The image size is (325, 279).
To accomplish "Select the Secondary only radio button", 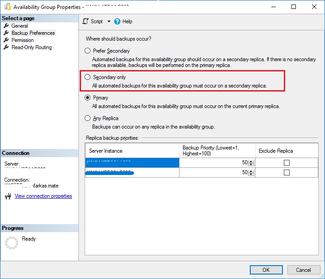I will pyautogui.click(x=87, y=77).
